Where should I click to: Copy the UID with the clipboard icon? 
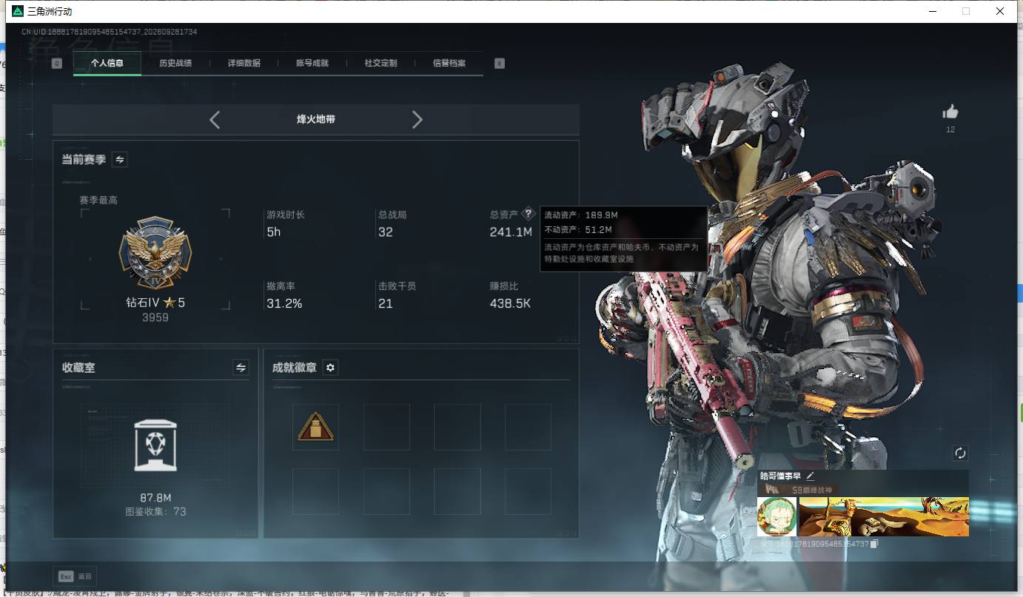point(874,544)
